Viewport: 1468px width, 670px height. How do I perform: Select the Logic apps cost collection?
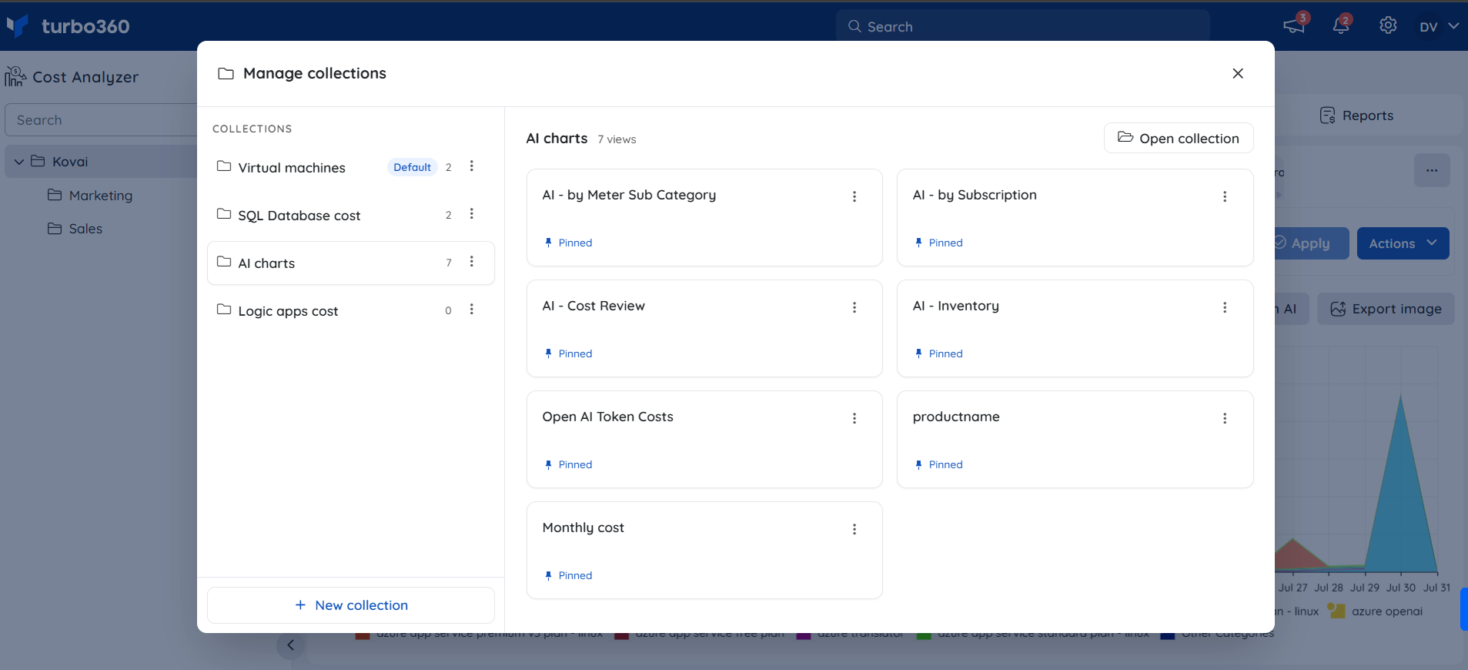[x=351, y=310]
